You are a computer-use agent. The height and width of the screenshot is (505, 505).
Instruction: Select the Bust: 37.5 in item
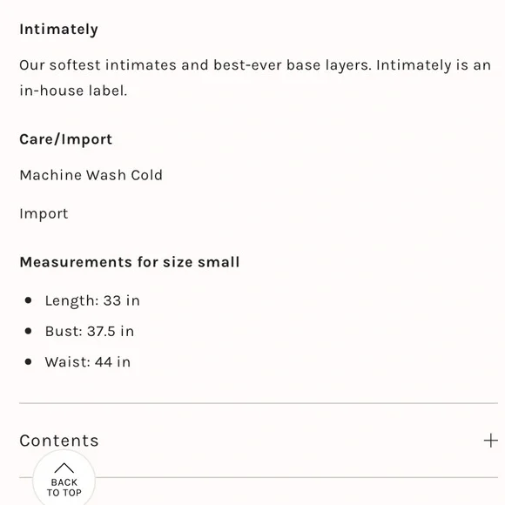pyautogui.click(x=90, y=332)
